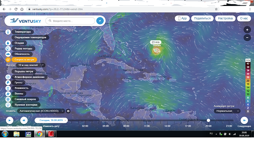254x143 pixels.
Task: Go to next forecast step Следующее
Action: (244, 120)
